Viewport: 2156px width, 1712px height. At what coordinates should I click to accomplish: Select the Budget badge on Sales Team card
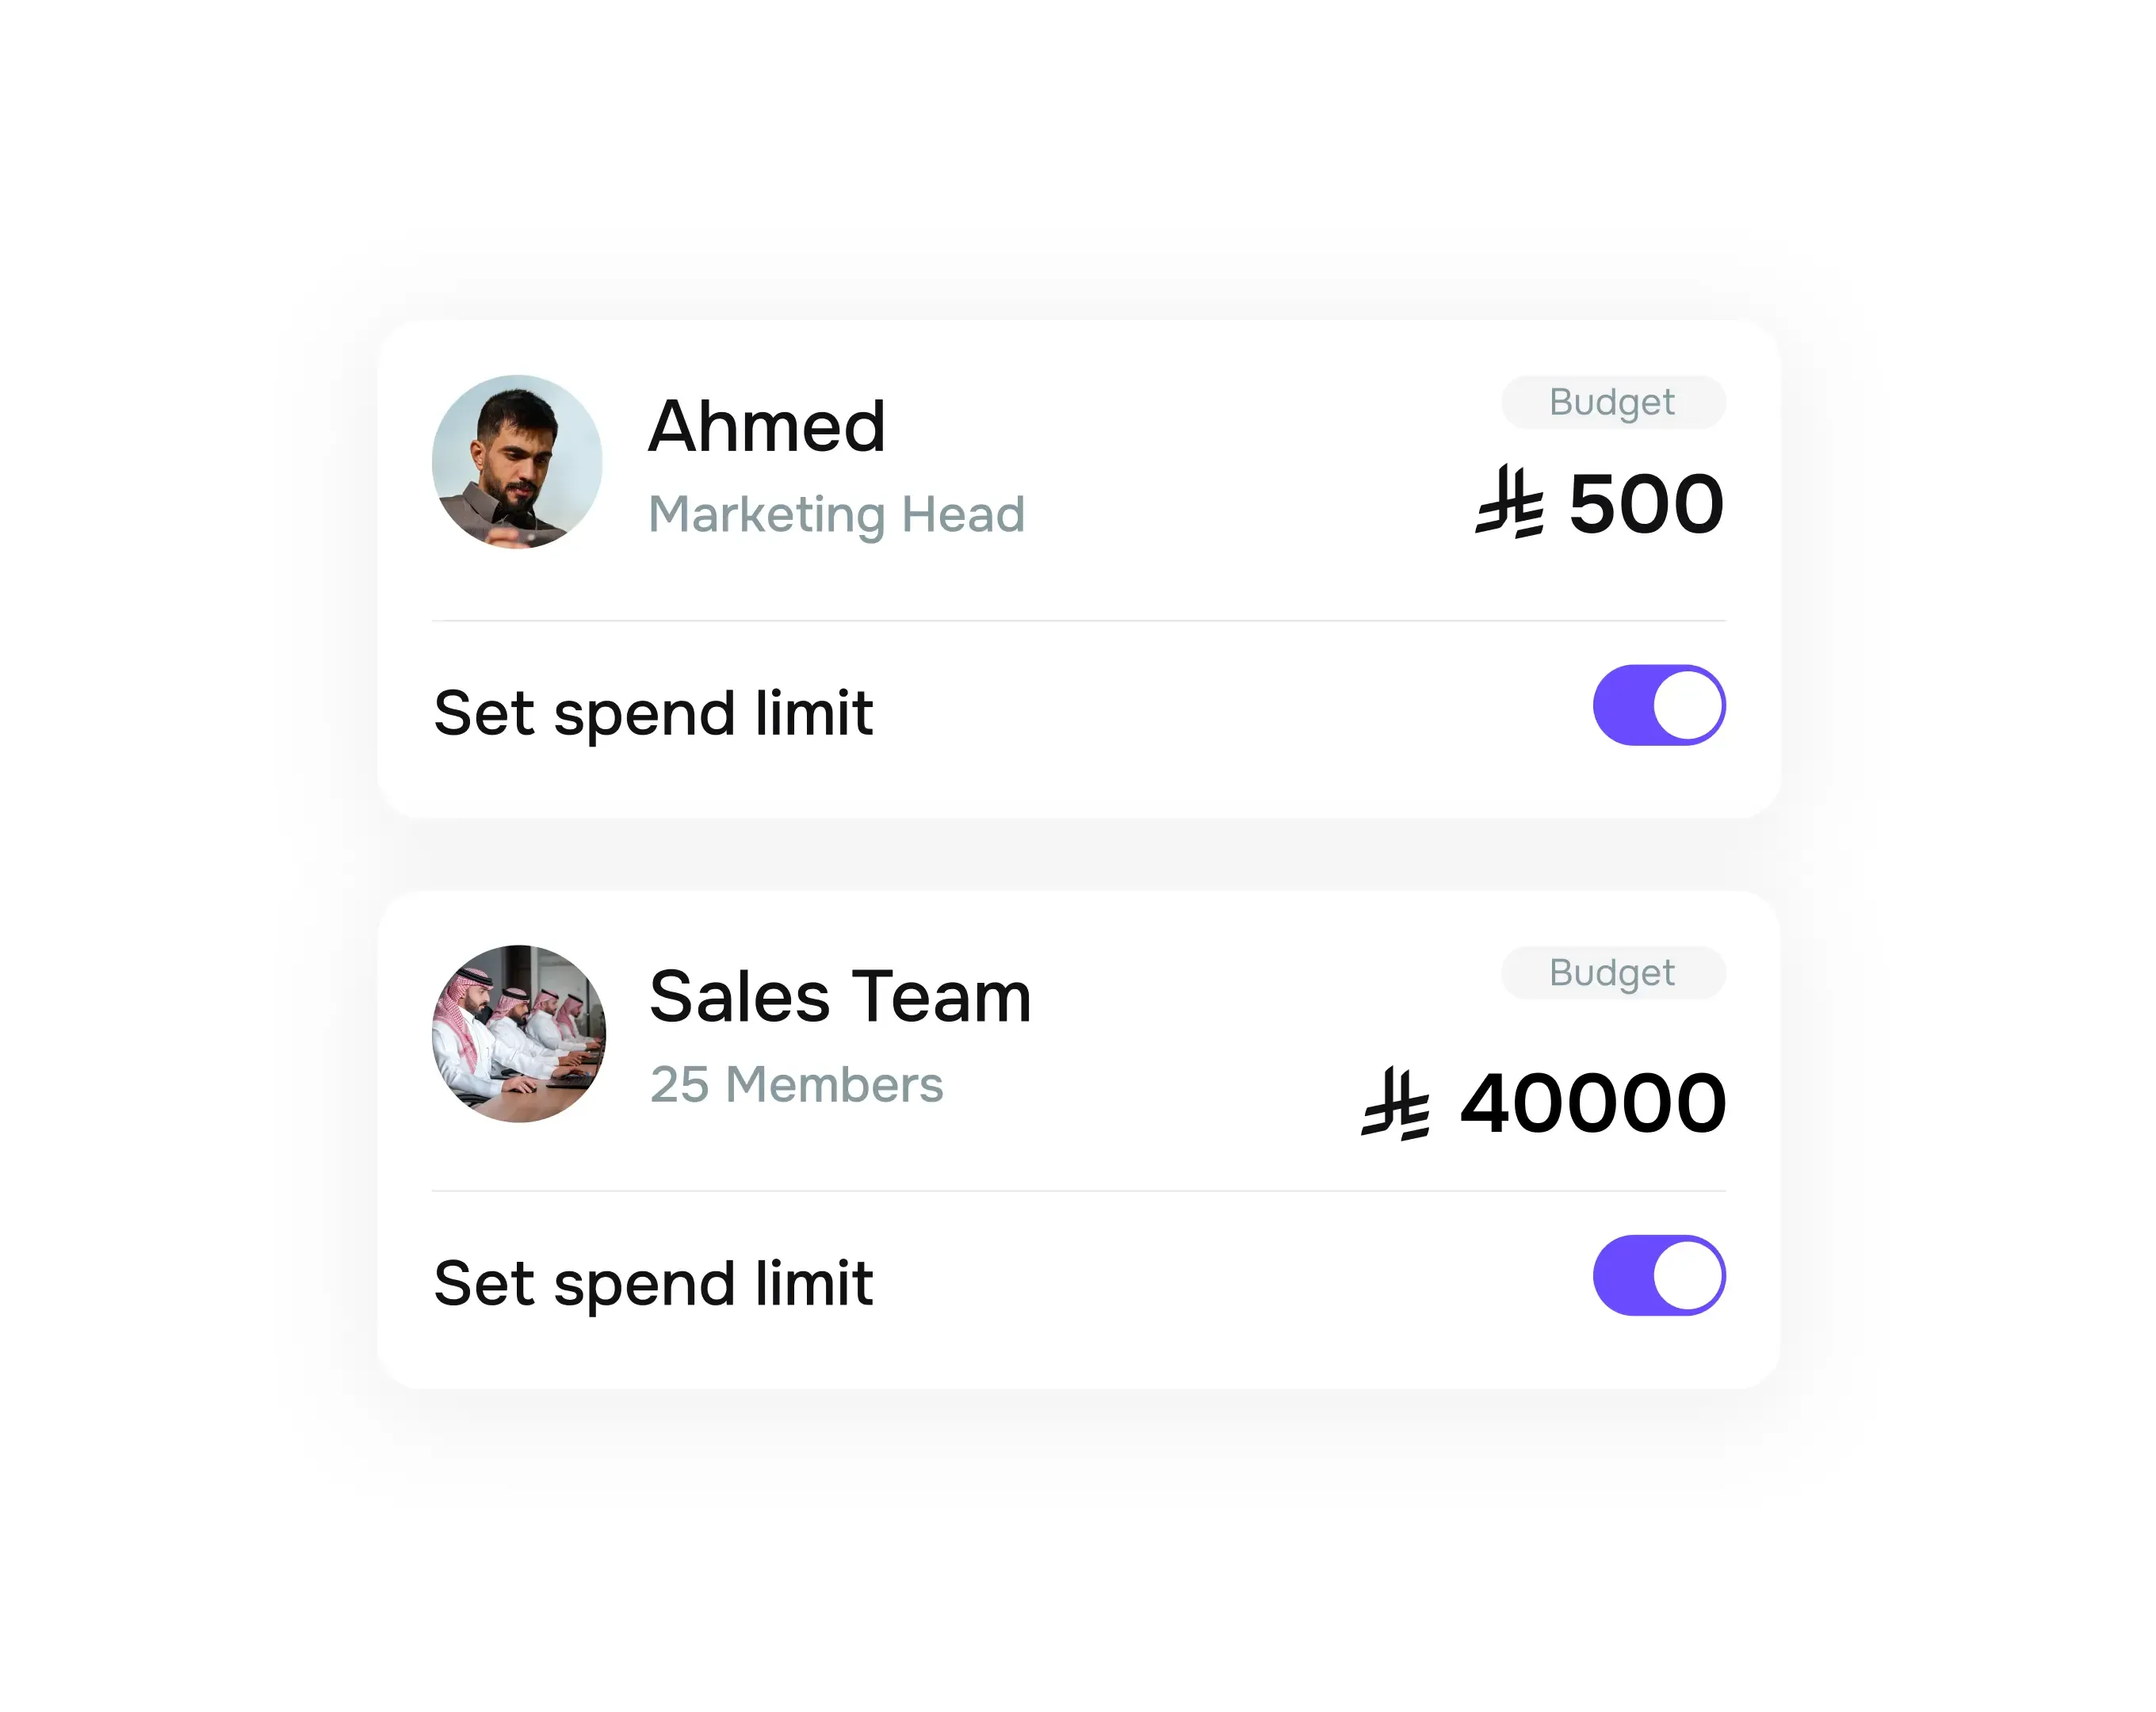(1612, 972)
